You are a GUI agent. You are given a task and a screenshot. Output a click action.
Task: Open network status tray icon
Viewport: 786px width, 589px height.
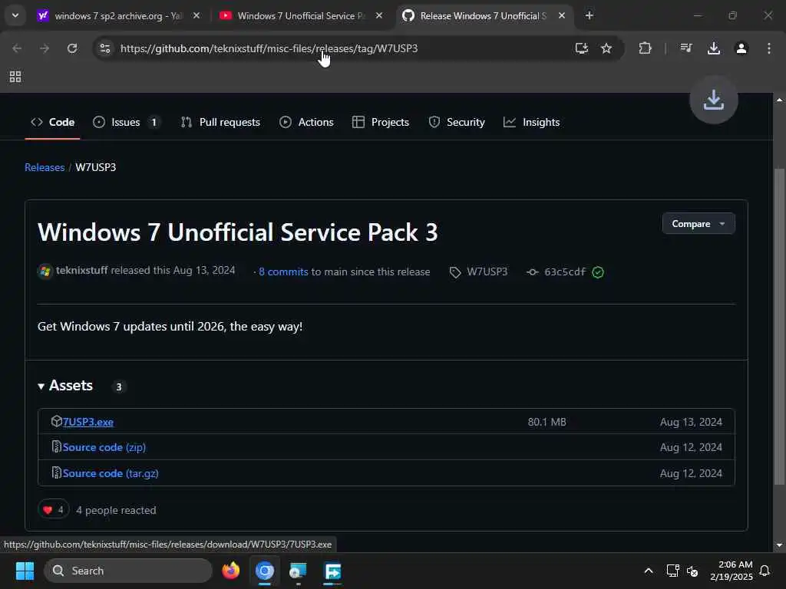point(672,571)
